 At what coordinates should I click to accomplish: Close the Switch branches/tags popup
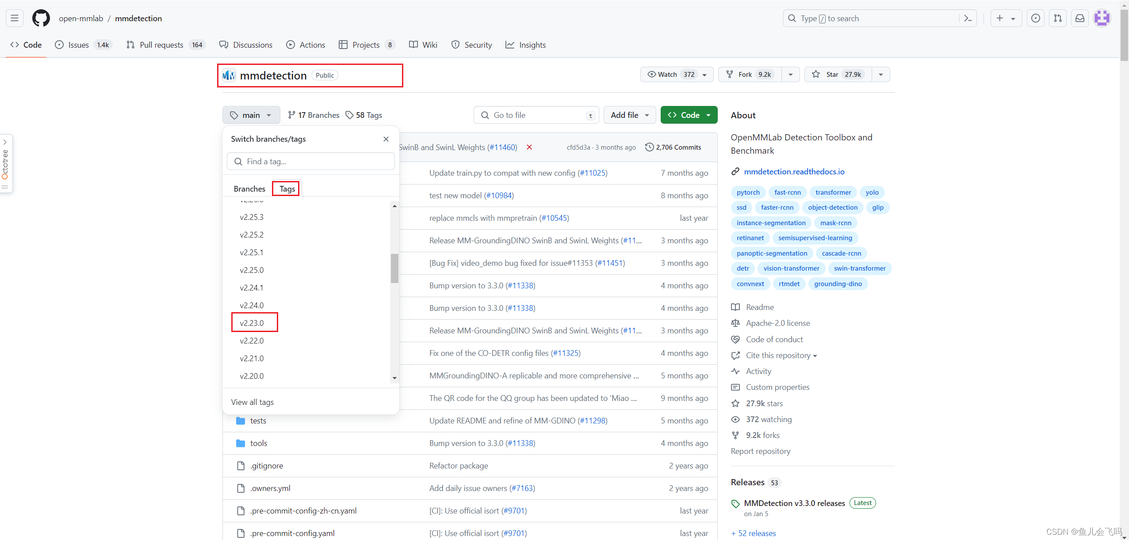click(x=386, y=139)
